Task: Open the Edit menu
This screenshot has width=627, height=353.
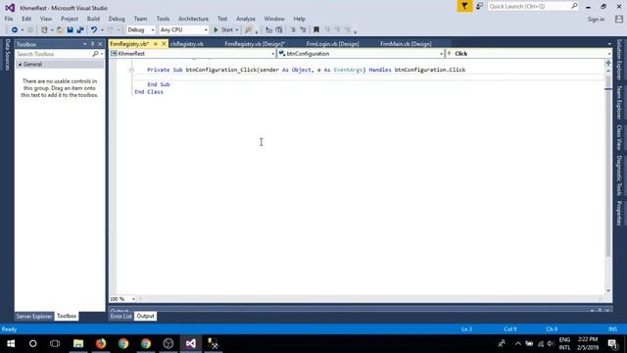Action: tap(26, 19)
